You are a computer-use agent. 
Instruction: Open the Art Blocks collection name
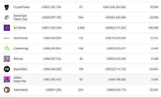(20, 28)
